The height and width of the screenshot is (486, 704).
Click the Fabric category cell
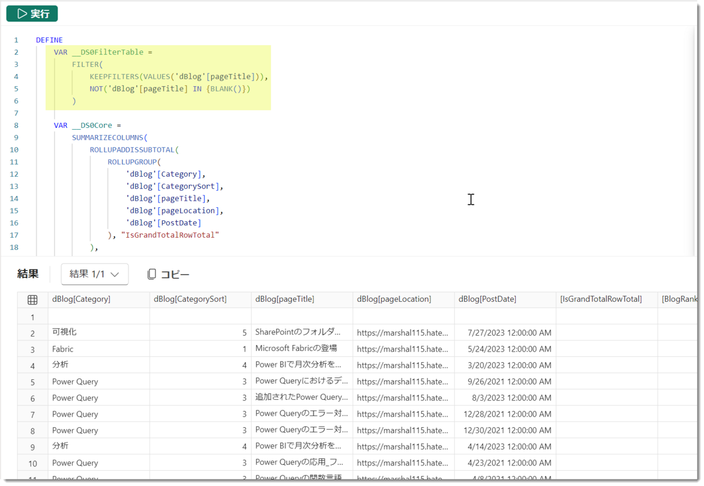coord(99,349)
